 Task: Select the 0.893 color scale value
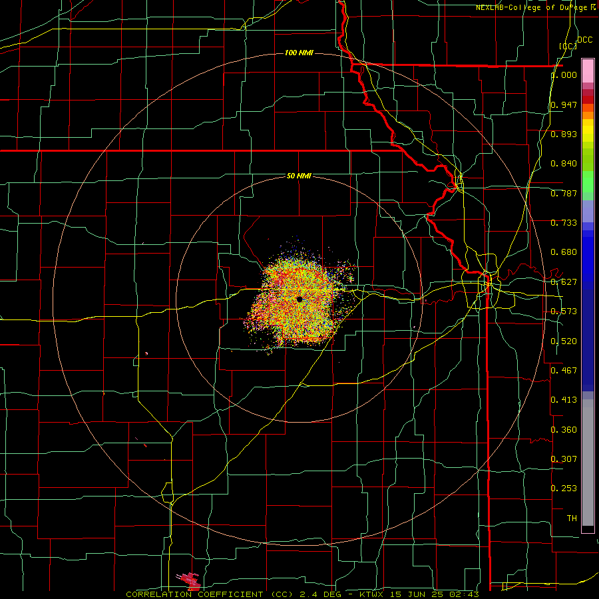[564, 134]
